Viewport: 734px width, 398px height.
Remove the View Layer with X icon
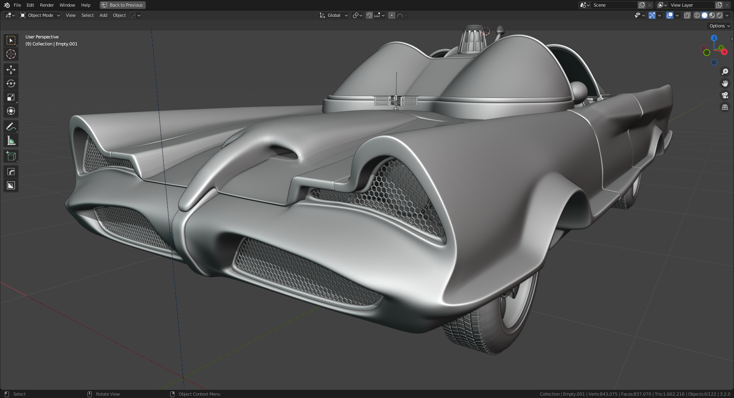pyautogui.click(x=727, y=5)
